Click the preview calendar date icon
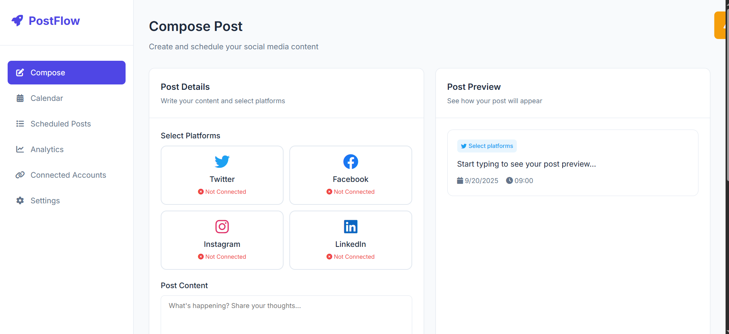 [x=460, y=180]
